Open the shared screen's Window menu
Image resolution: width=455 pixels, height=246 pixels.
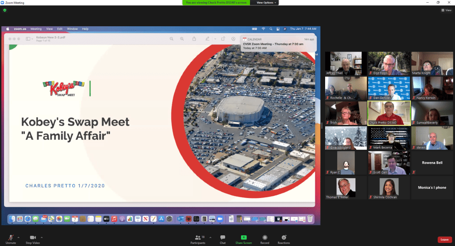(72, 29)
